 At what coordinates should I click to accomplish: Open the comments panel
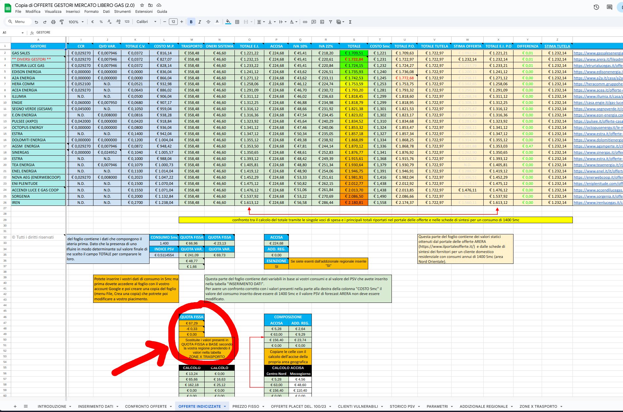click(609, 7)
